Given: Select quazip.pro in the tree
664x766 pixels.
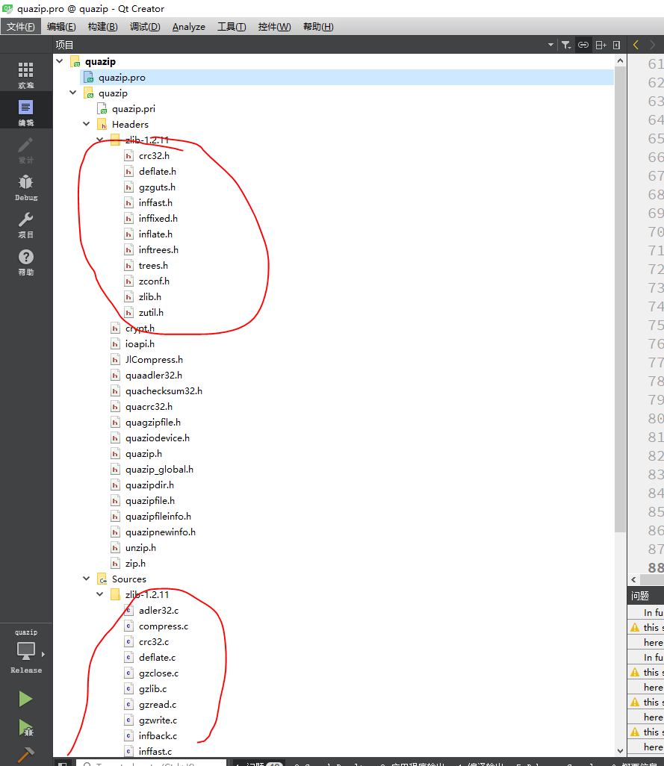Looking at the screenshot, I should pyautogui.click(x=347, y=77).
